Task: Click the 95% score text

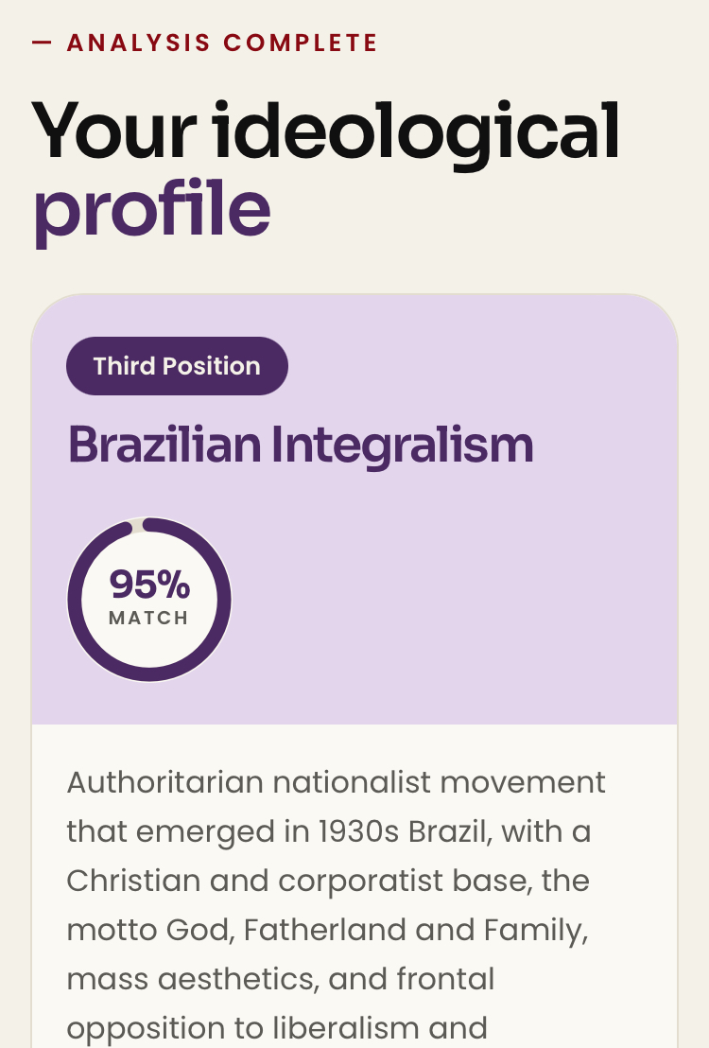Action: tap(149, 585)
